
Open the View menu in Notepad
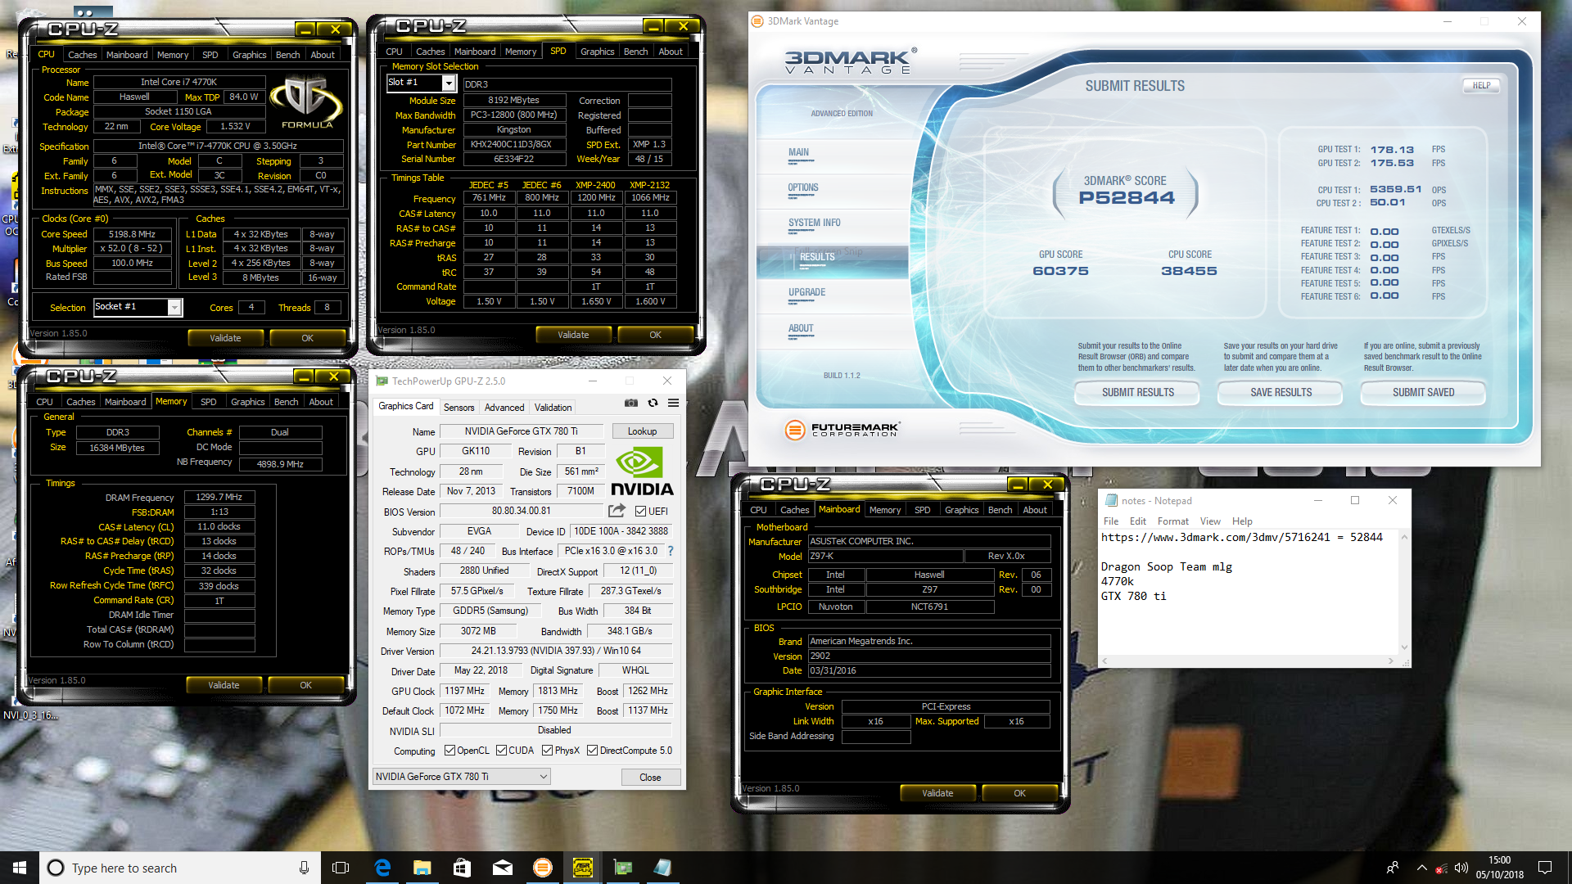1210,521
